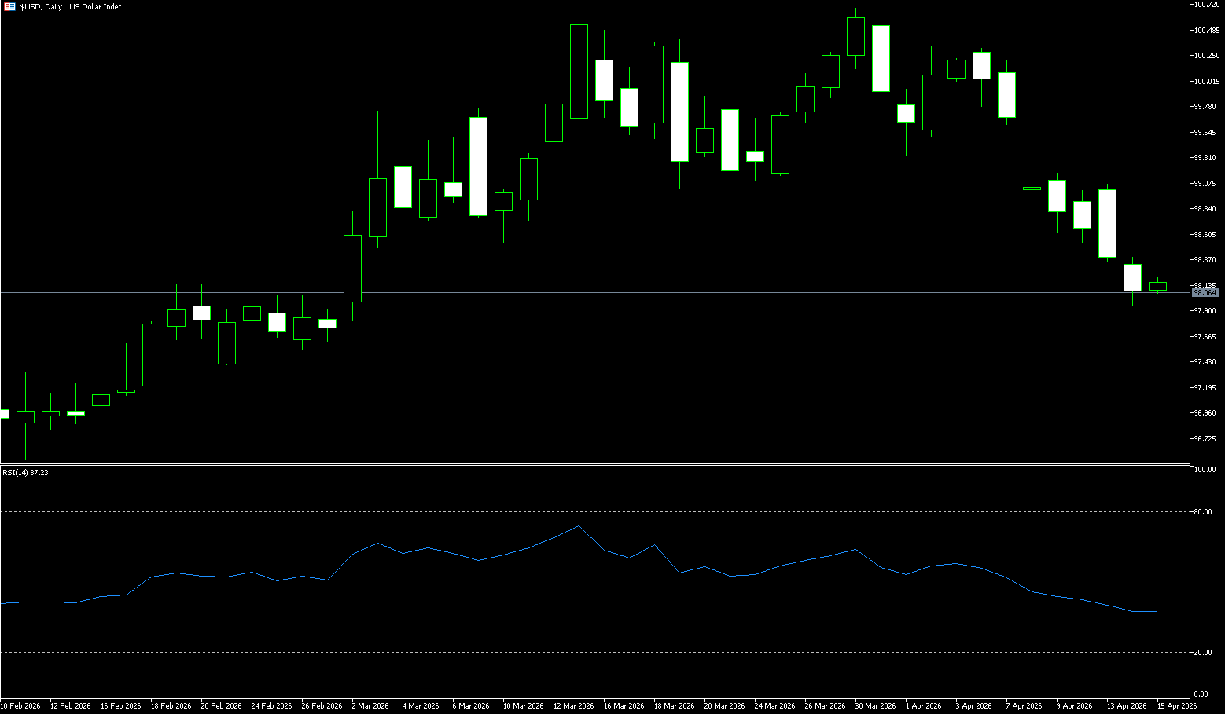Image resolution: width=1225 pixels, height=714 pixels.
Task: Click the 99.075 price axis label
Action: [1205, 183]
